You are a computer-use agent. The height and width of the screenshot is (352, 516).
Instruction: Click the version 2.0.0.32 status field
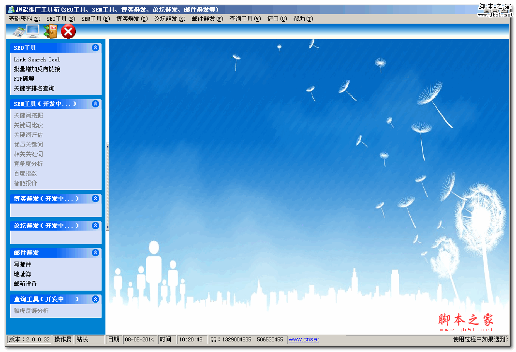[x=29, y=339]
